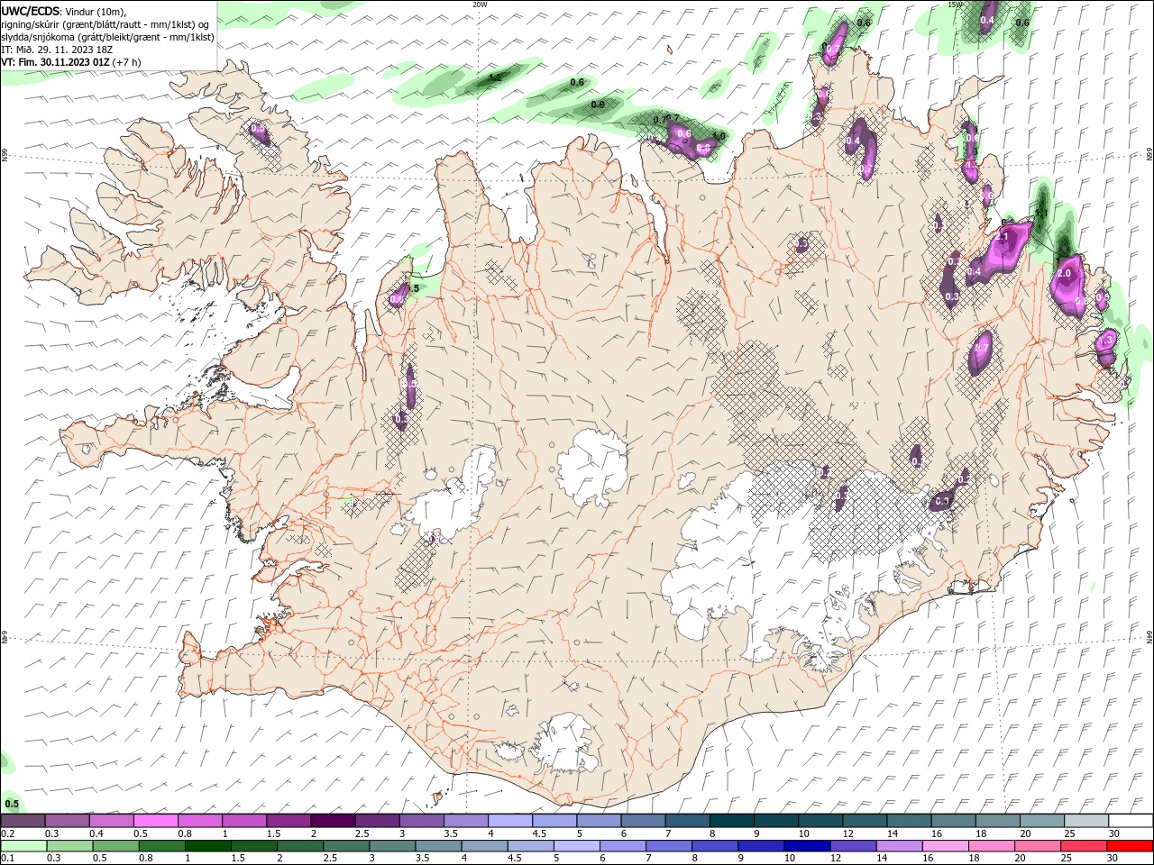Click the '20W' longitude label
Image resolution: width=1154 pixels, height=865 pixels.
click(480, 5)
